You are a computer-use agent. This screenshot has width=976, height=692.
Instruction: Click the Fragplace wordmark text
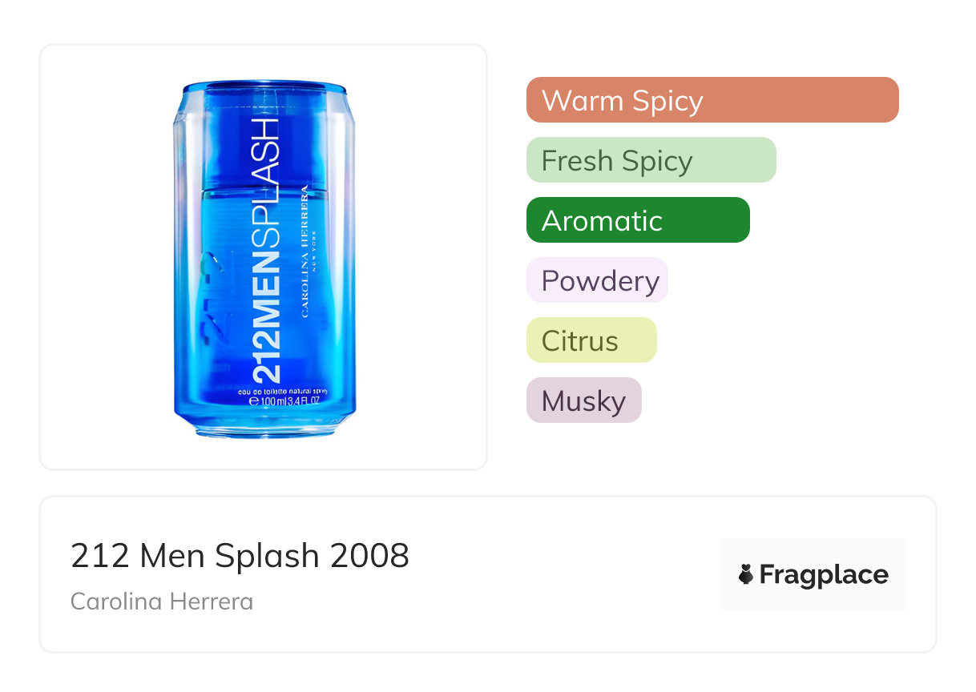[x=824, y=575]
